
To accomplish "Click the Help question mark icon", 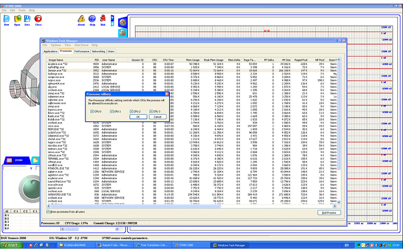I will pos(92,19).
